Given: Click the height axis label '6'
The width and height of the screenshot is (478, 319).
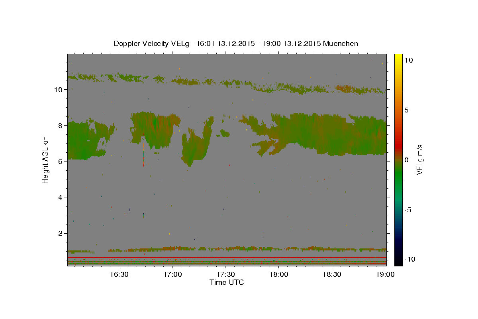Looking at the screenshot, I should click(x=61, y=161).
